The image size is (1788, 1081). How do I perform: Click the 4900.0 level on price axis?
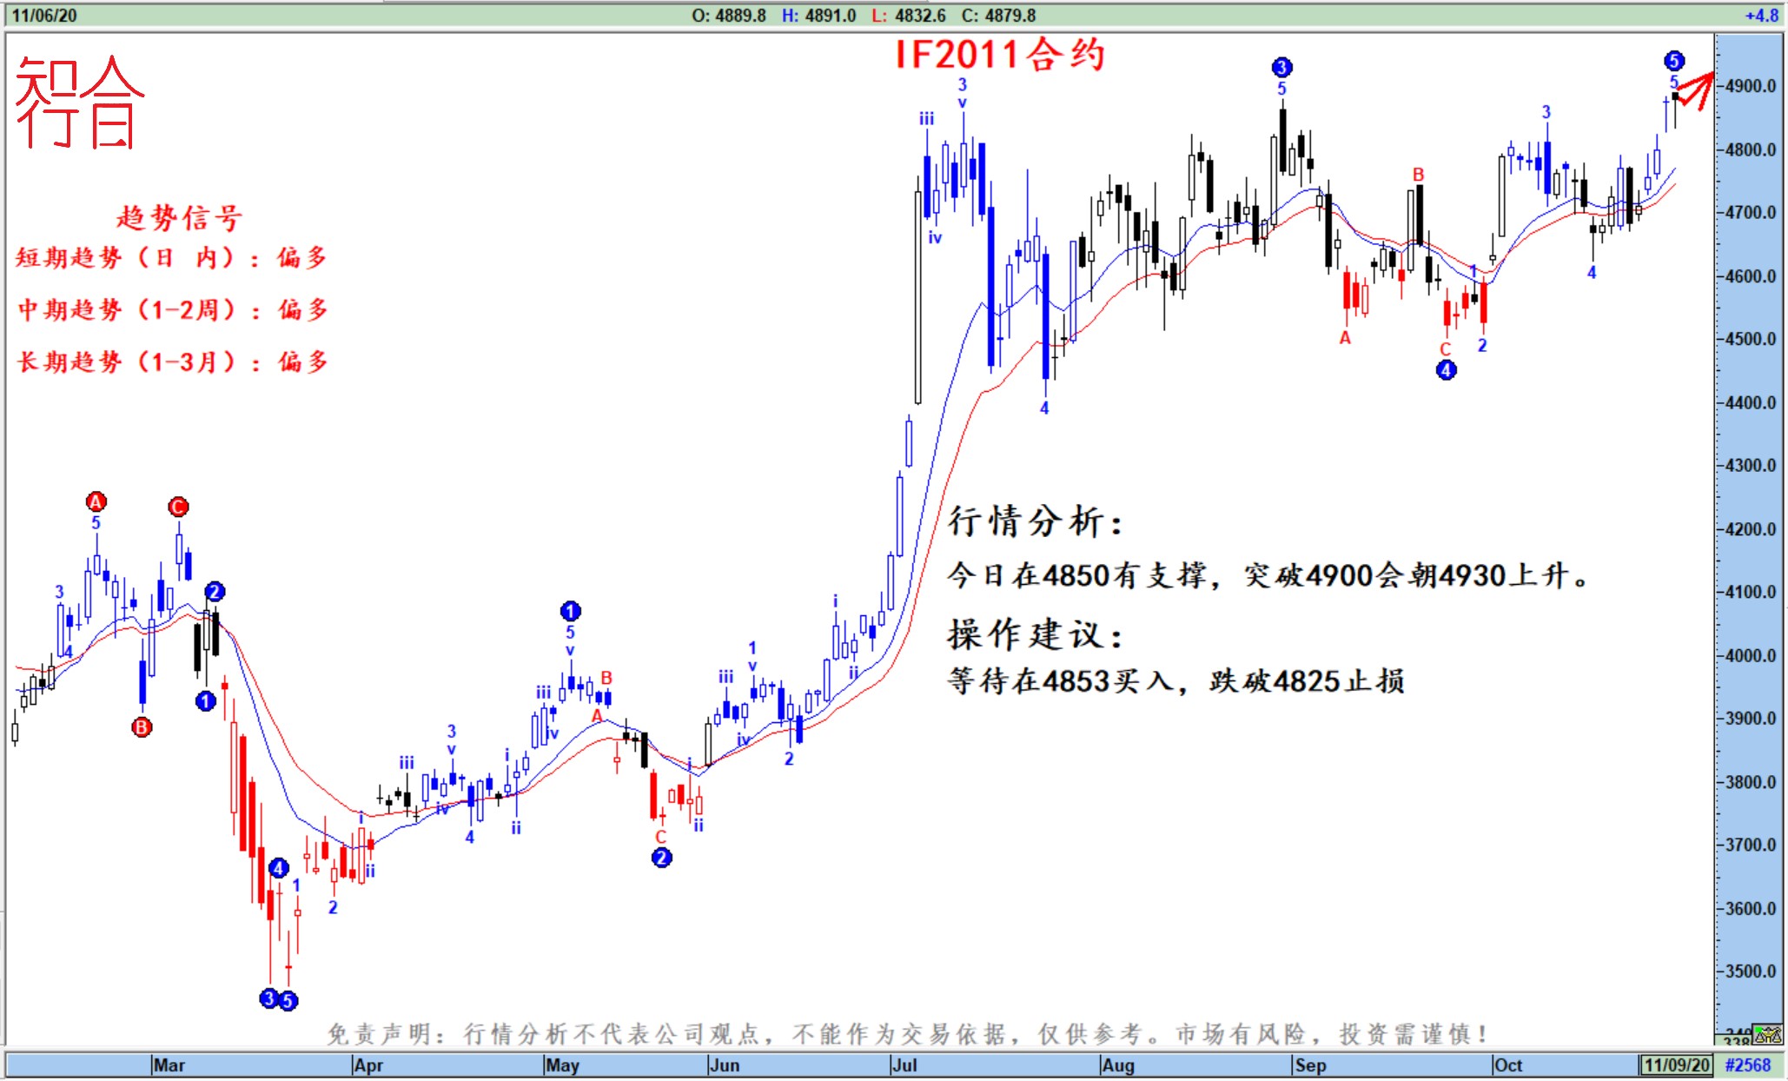[1750, 86]
